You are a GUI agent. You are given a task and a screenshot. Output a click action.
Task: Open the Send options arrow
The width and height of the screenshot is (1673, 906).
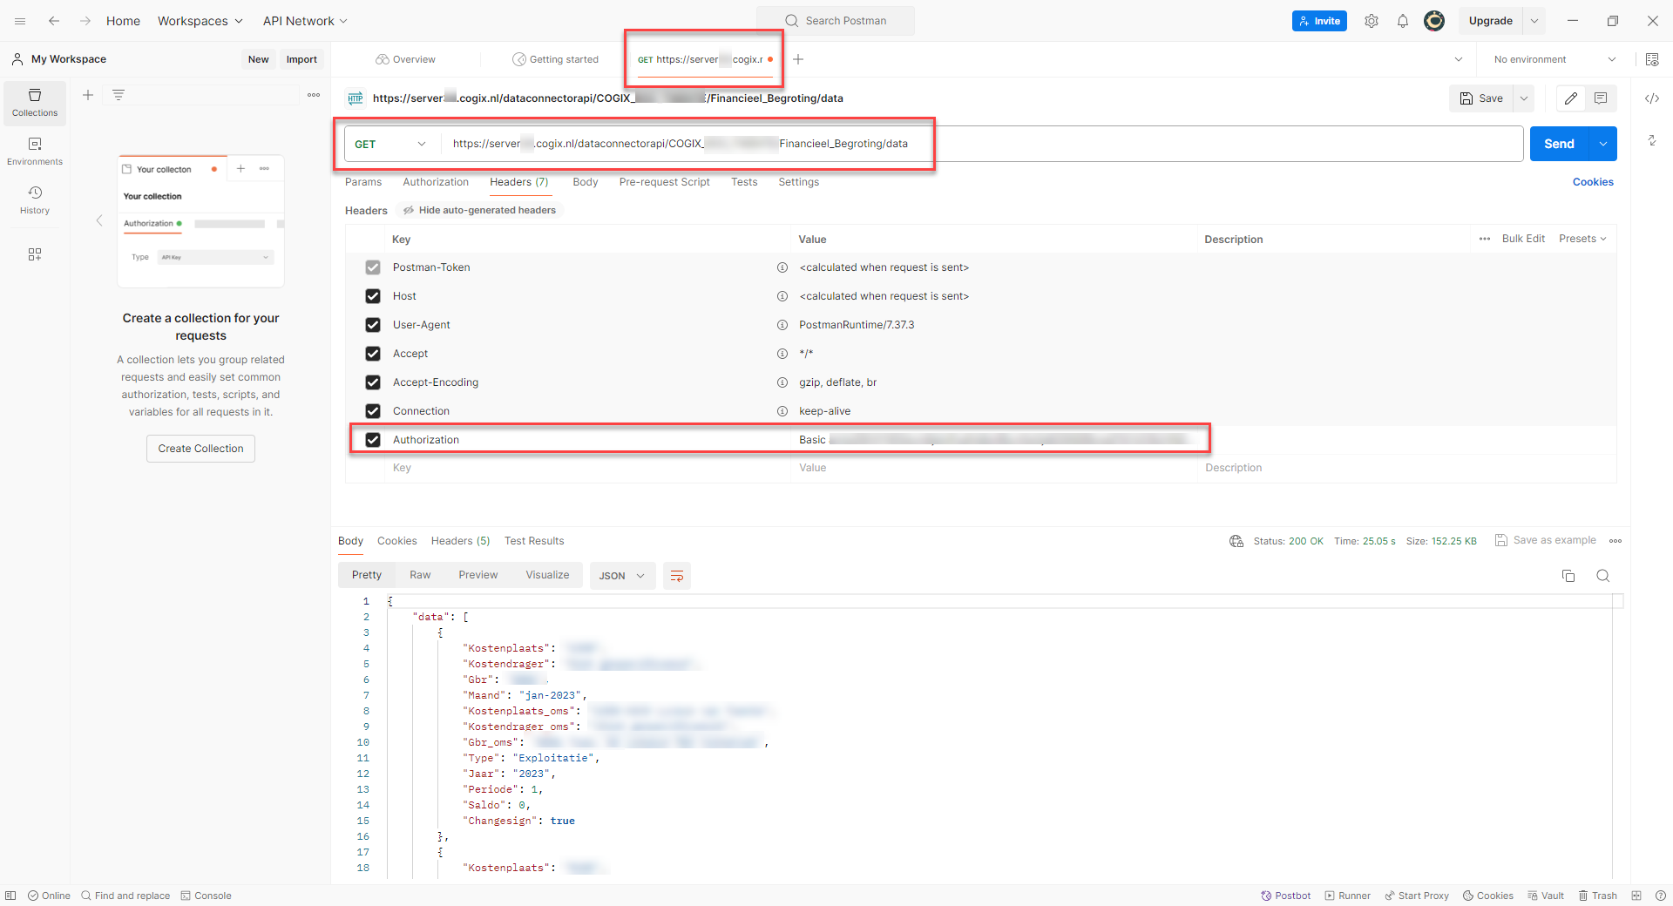(x=1603, y=144)
